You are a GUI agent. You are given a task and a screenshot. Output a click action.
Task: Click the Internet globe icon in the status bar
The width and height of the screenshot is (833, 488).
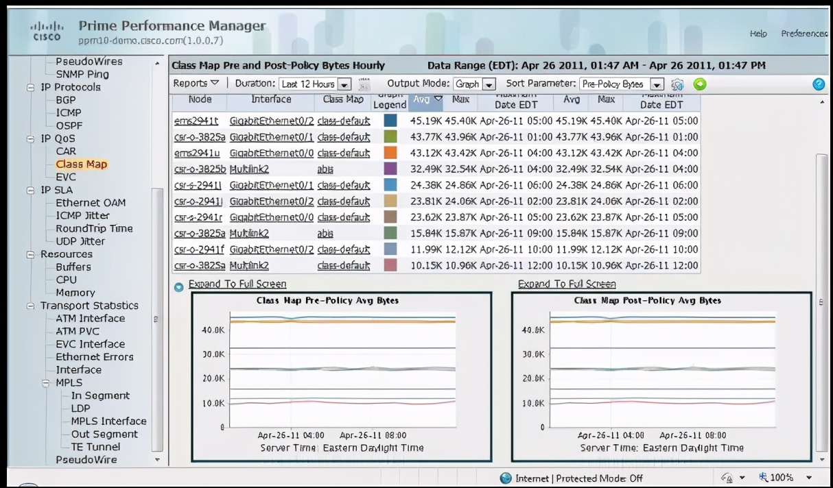tap(506, 478)
